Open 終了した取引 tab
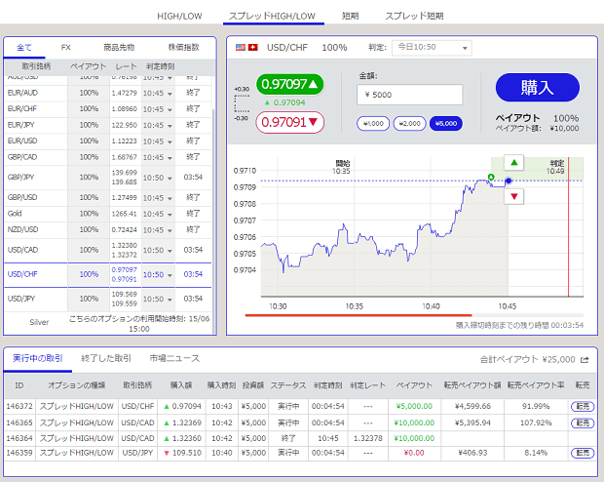604x482 pixels. pos(106,358)
